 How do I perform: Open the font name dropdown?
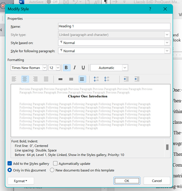(45, 68)
